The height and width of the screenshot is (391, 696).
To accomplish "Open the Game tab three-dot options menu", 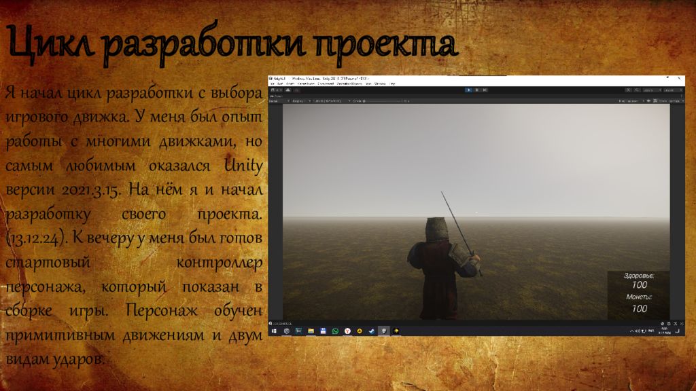I will pyautogui.click(x=682, y=96).
